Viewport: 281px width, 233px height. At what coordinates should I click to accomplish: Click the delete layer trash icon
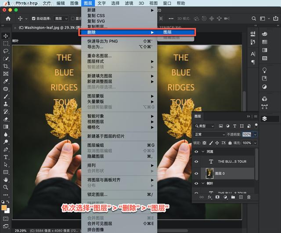tap(249, 197)
